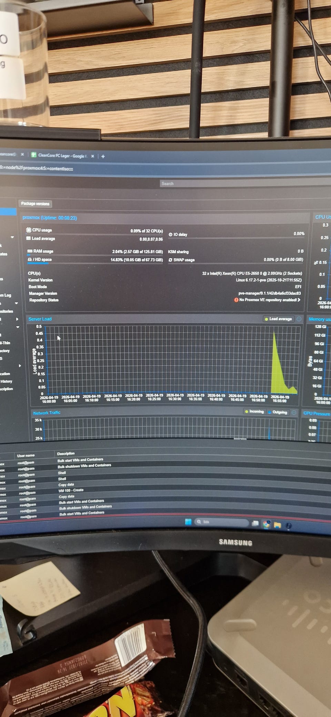Screen dimensions: 331x717
Task: Open the Windows Start menu
Action: coord(188,522)
